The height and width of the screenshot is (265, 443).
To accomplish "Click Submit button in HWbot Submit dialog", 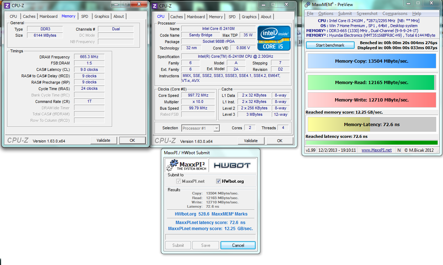I will [x=178, y=245].
